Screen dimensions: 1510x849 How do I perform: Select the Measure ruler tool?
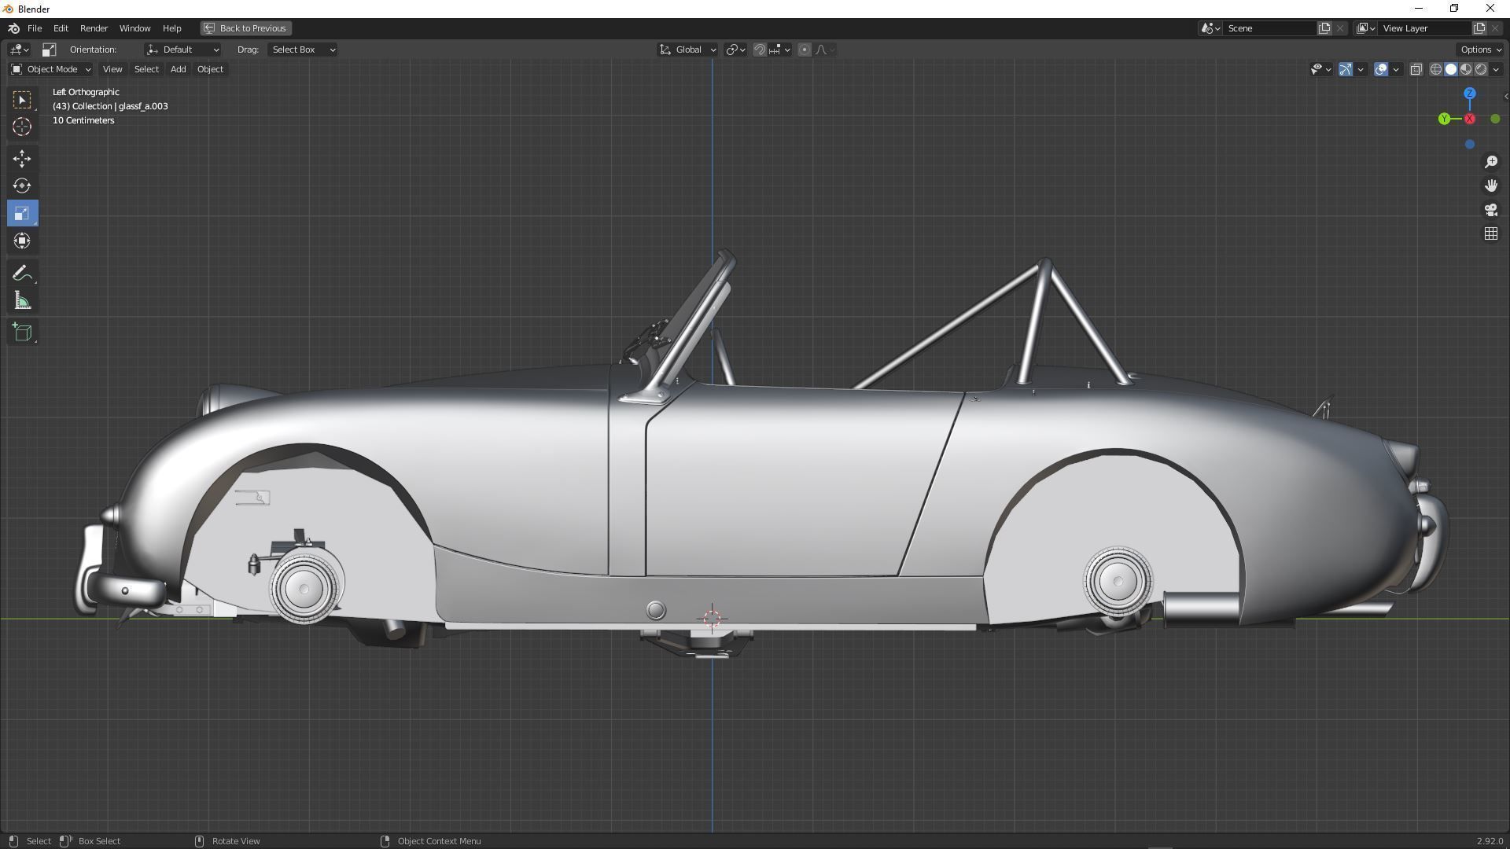22,300
